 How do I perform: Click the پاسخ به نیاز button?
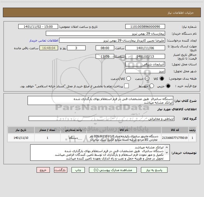click(x=154, y=170)
